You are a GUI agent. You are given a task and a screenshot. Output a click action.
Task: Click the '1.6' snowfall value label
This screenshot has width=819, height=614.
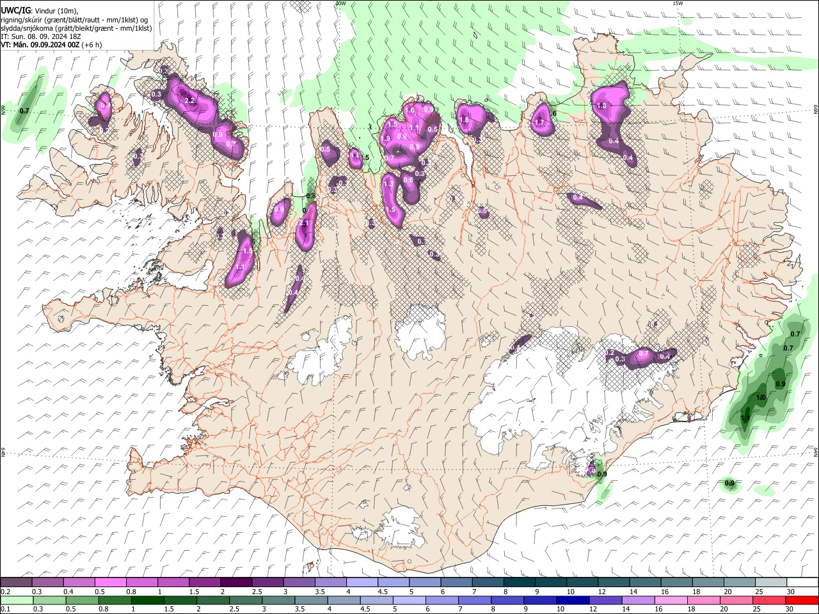[409, 111]
